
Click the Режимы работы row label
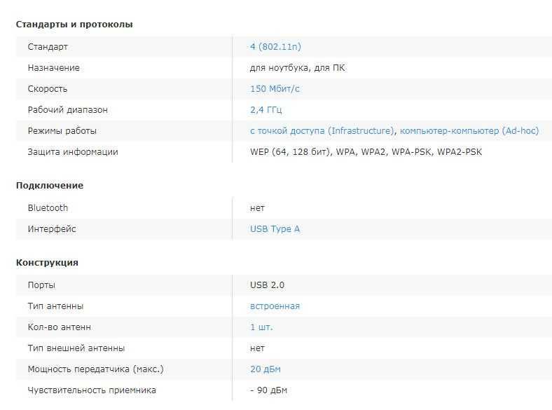pyautogui.click(x=62, y=131)
